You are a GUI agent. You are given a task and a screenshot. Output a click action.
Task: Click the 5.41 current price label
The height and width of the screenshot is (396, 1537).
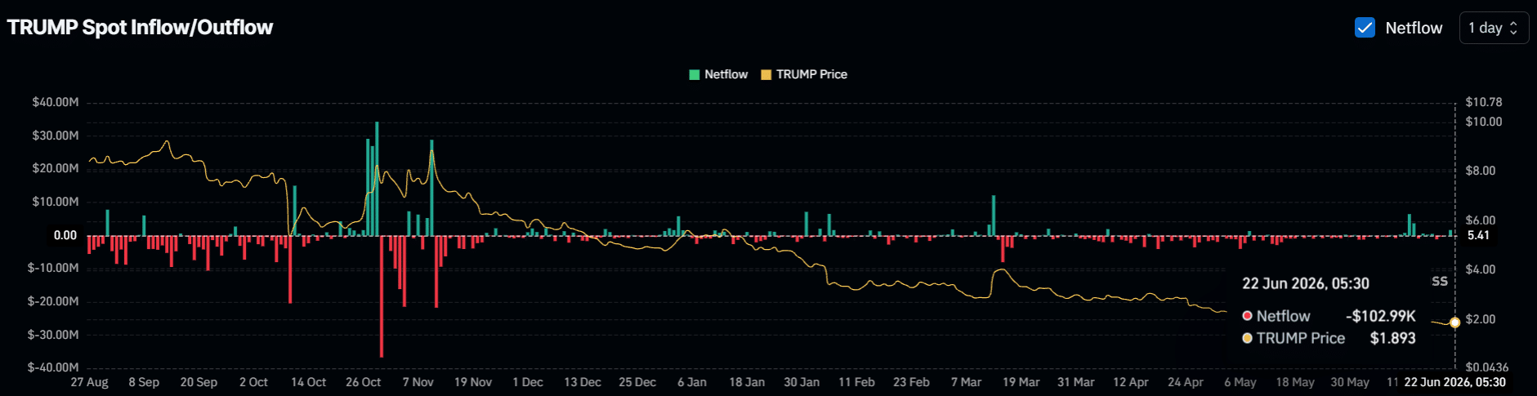pyautogui.click(x=1478, y=235)
